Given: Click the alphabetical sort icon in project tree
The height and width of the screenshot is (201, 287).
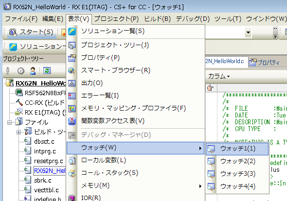Looking at the screenshot, I should click(8, 70).
